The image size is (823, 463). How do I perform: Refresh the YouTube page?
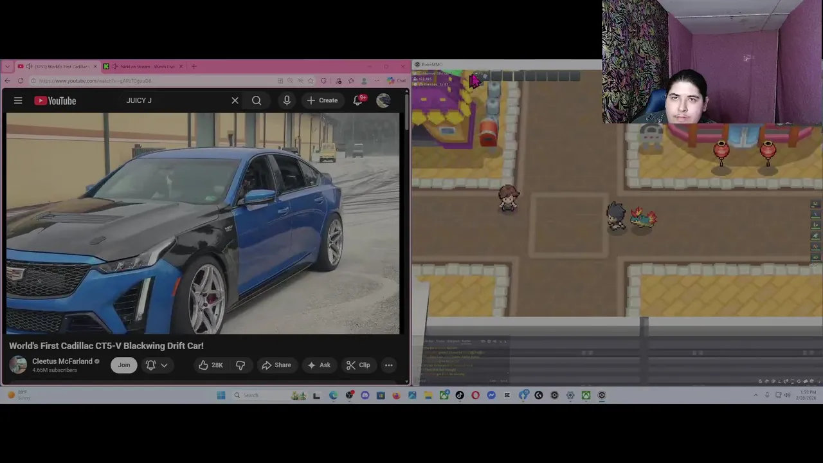coord(21,80)
